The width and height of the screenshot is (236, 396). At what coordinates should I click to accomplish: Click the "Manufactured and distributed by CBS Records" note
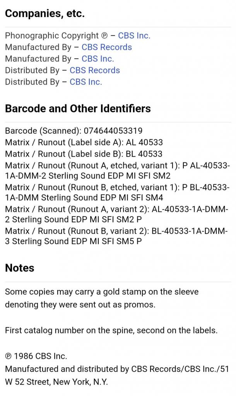(x=117, y=376)
